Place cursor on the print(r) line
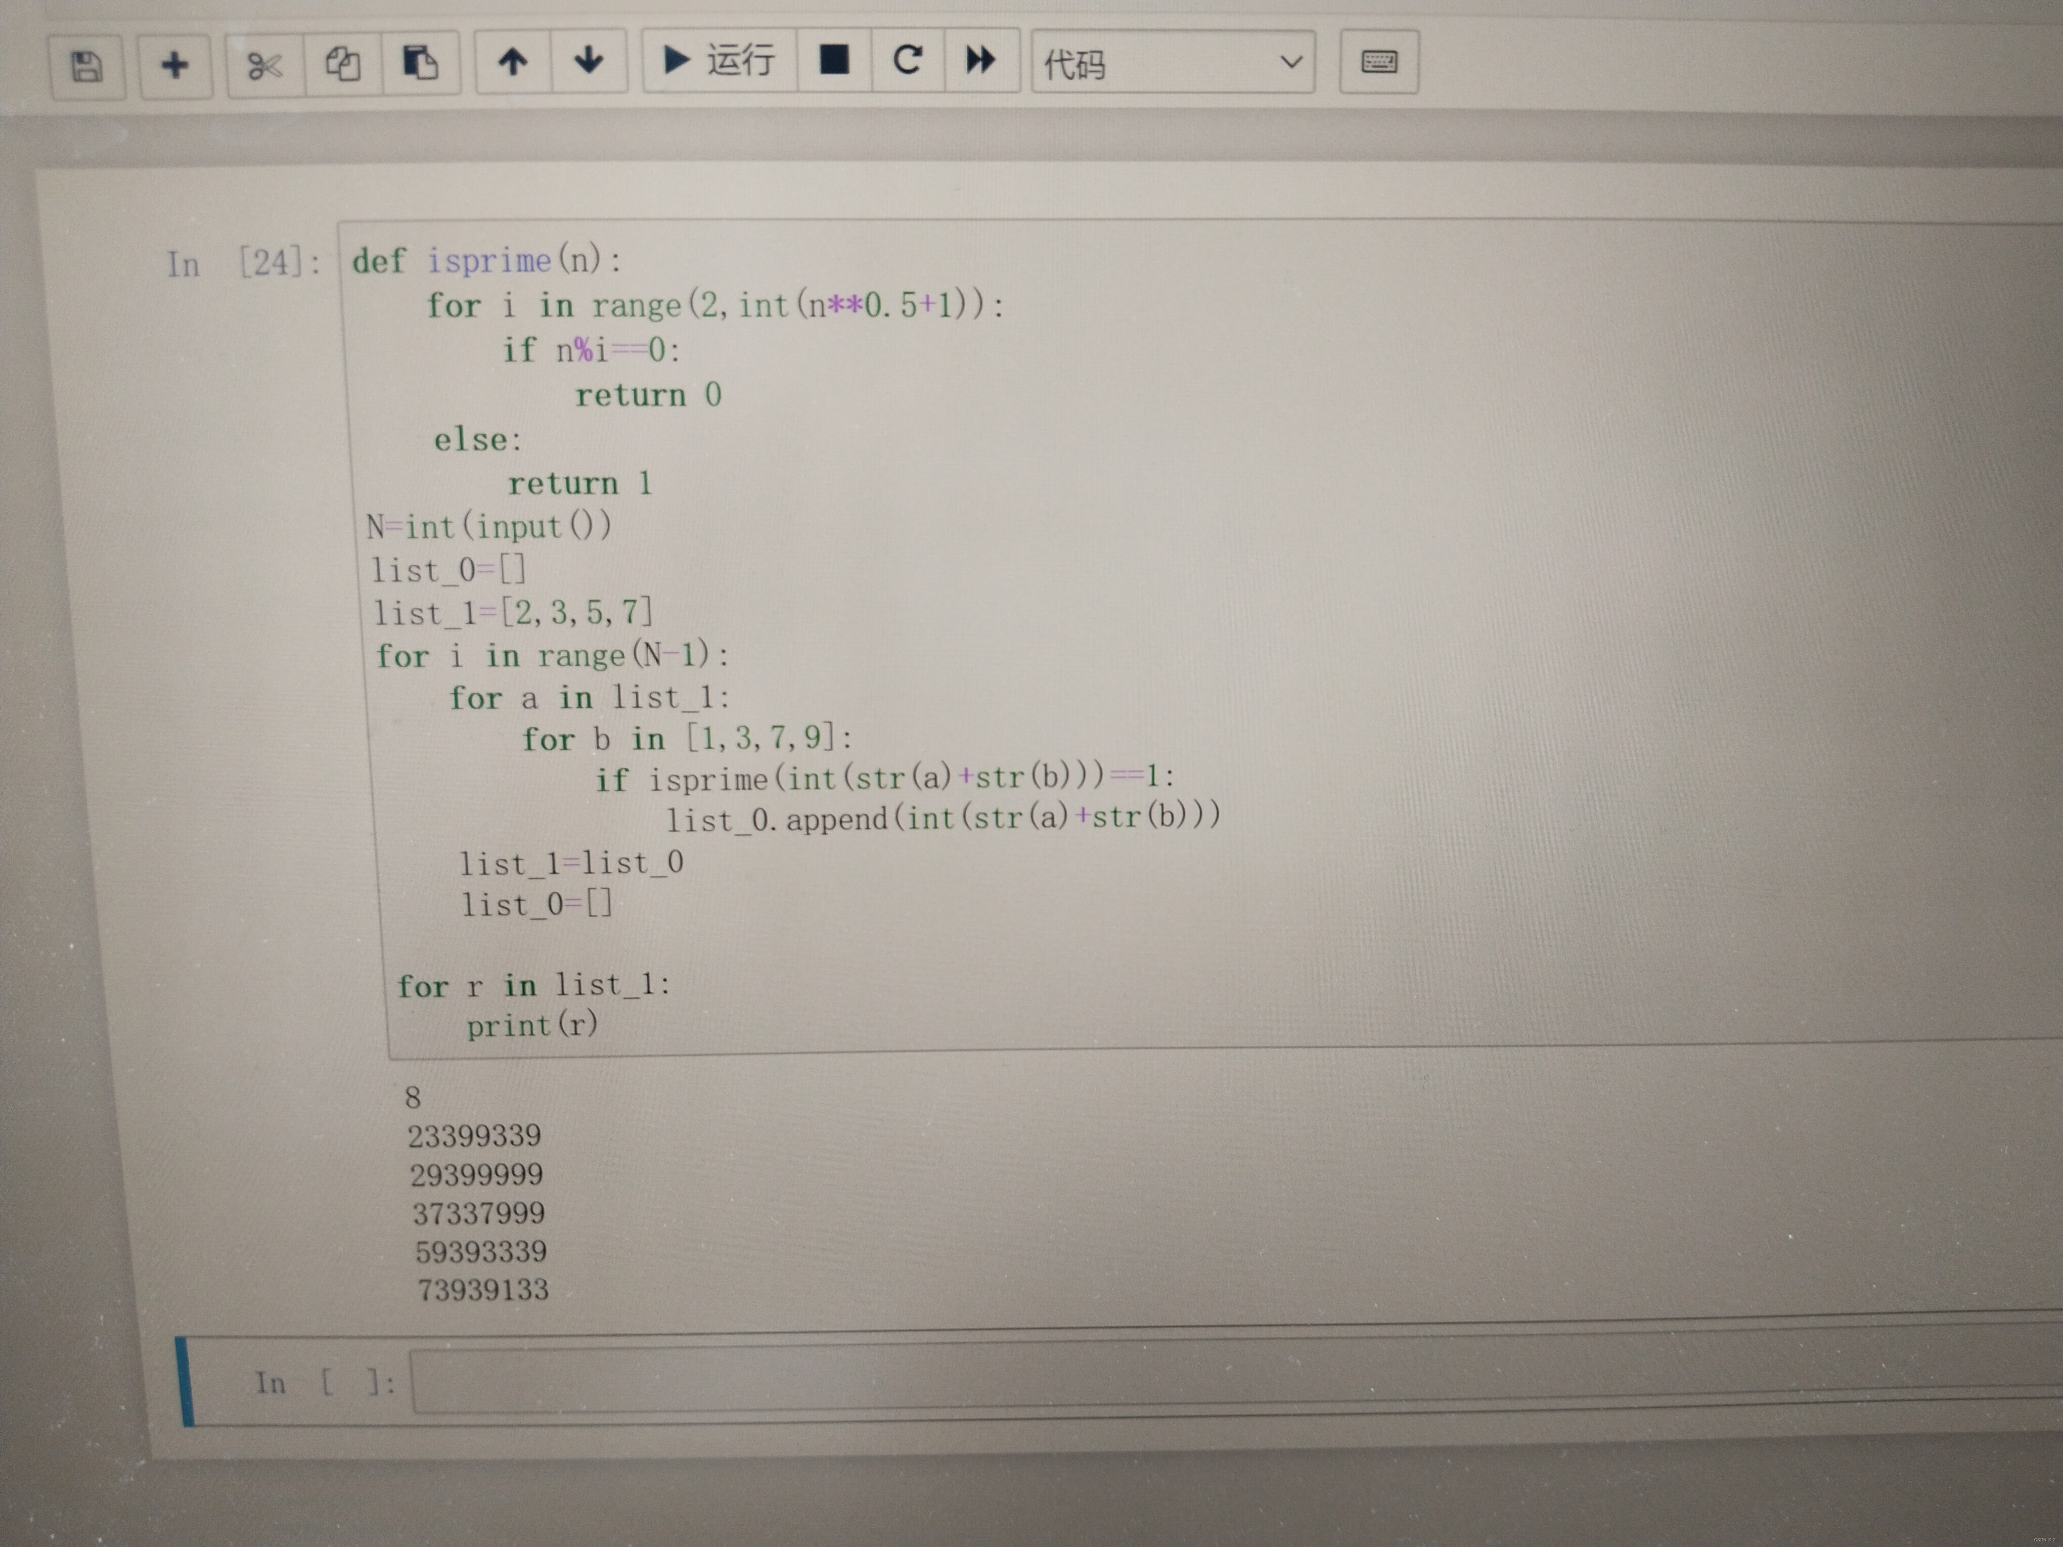The width and height of the screenshot is (2063, 1547). tap(531, 1025)
